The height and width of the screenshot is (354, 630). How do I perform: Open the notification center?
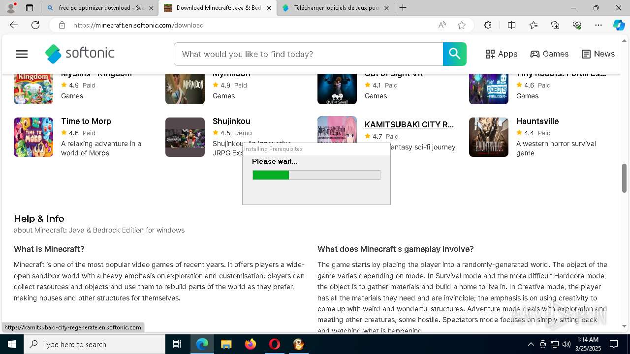click(614, 344)
